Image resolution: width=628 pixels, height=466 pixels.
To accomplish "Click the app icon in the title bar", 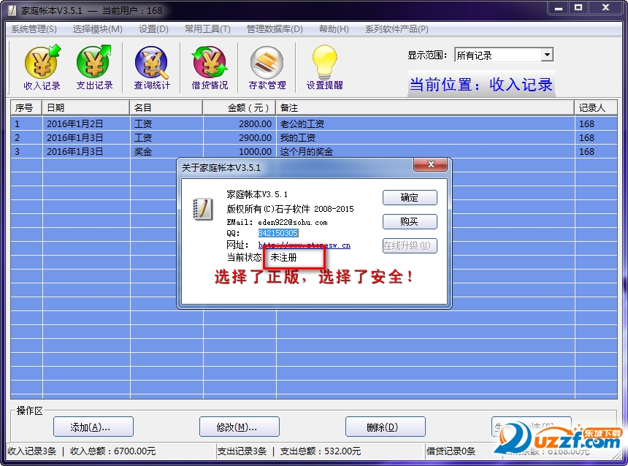I will [x=12, y=10].
